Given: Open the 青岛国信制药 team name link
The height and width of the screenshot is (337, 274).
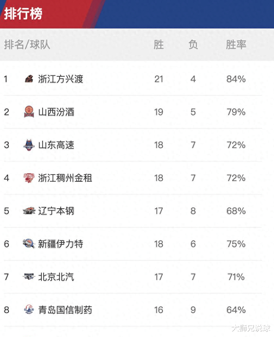Looking at the screenshot, I should click(65, 310).
